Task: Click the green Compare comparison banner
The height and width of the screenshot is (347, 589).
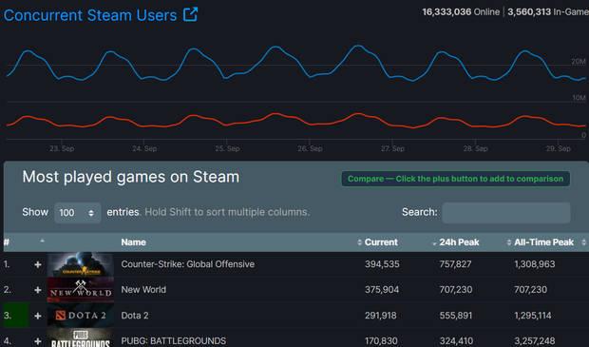Action: click(455, 179)
